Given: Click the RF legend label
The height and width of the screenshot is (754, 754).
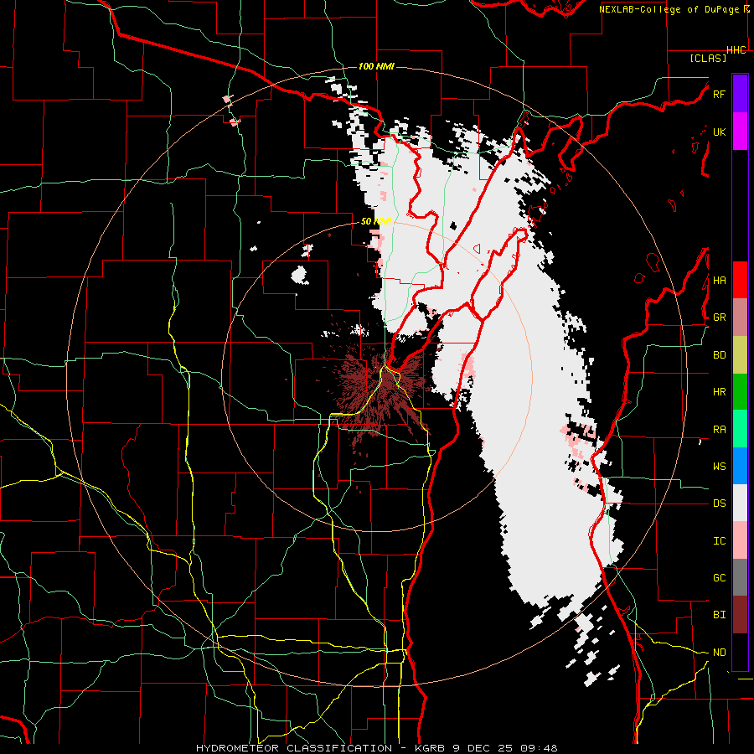Looking at the screenshot, I should tap(719, 94).
